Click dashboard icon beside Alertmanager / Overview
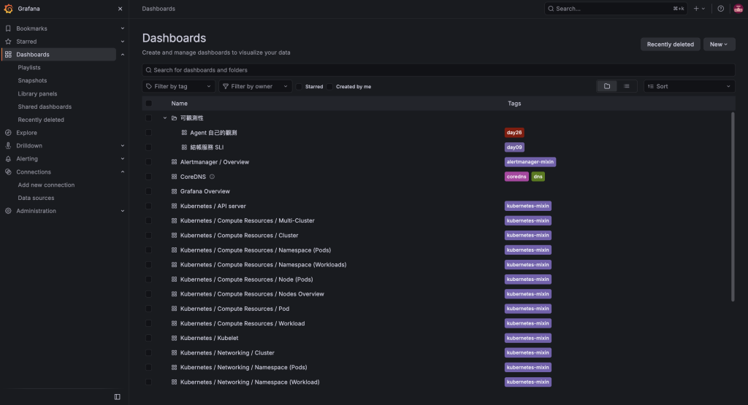 point(174,162)
